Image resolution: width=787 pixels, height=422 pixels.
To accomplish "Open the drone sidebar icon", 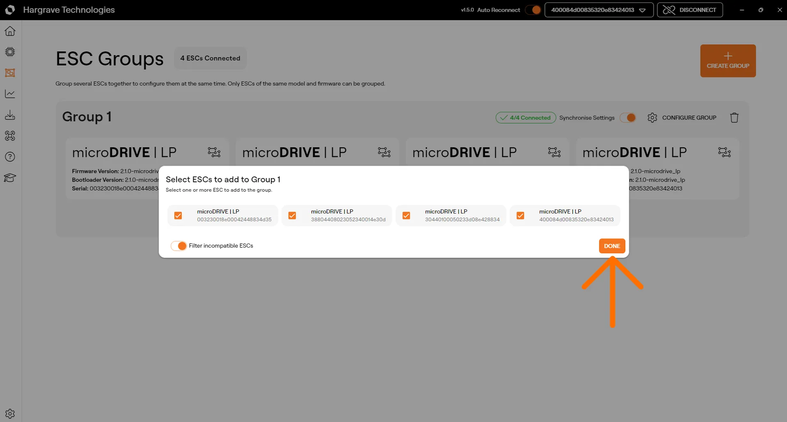I will point(10,136).
